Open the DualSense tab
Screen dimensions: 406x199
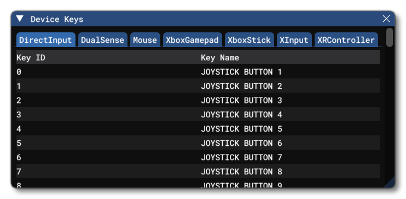[102, 40]
